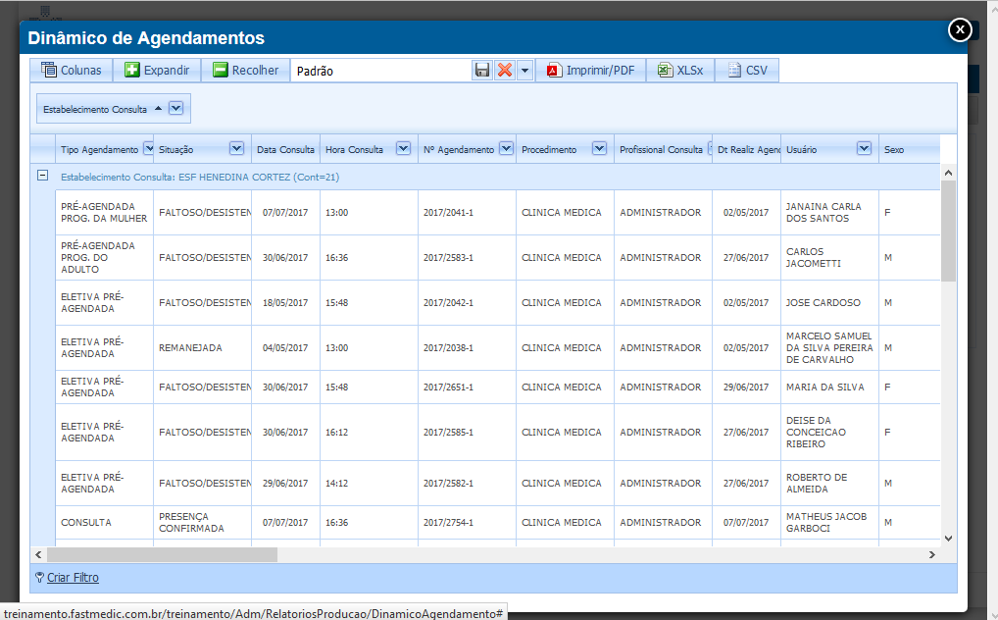
Task: Save layout with the floppy disk icon
Action: pos(482,70)
